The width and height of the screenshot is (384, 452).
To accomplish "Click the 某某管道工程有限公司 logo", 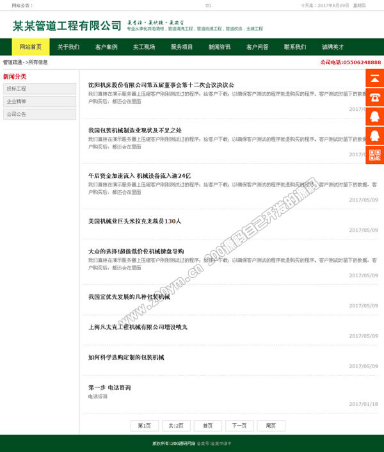I will coord(67,26).
